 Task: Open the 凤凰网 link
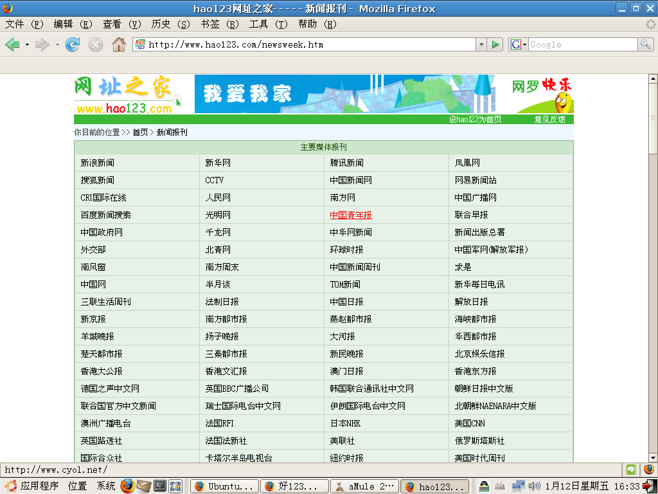click(467, 163)
